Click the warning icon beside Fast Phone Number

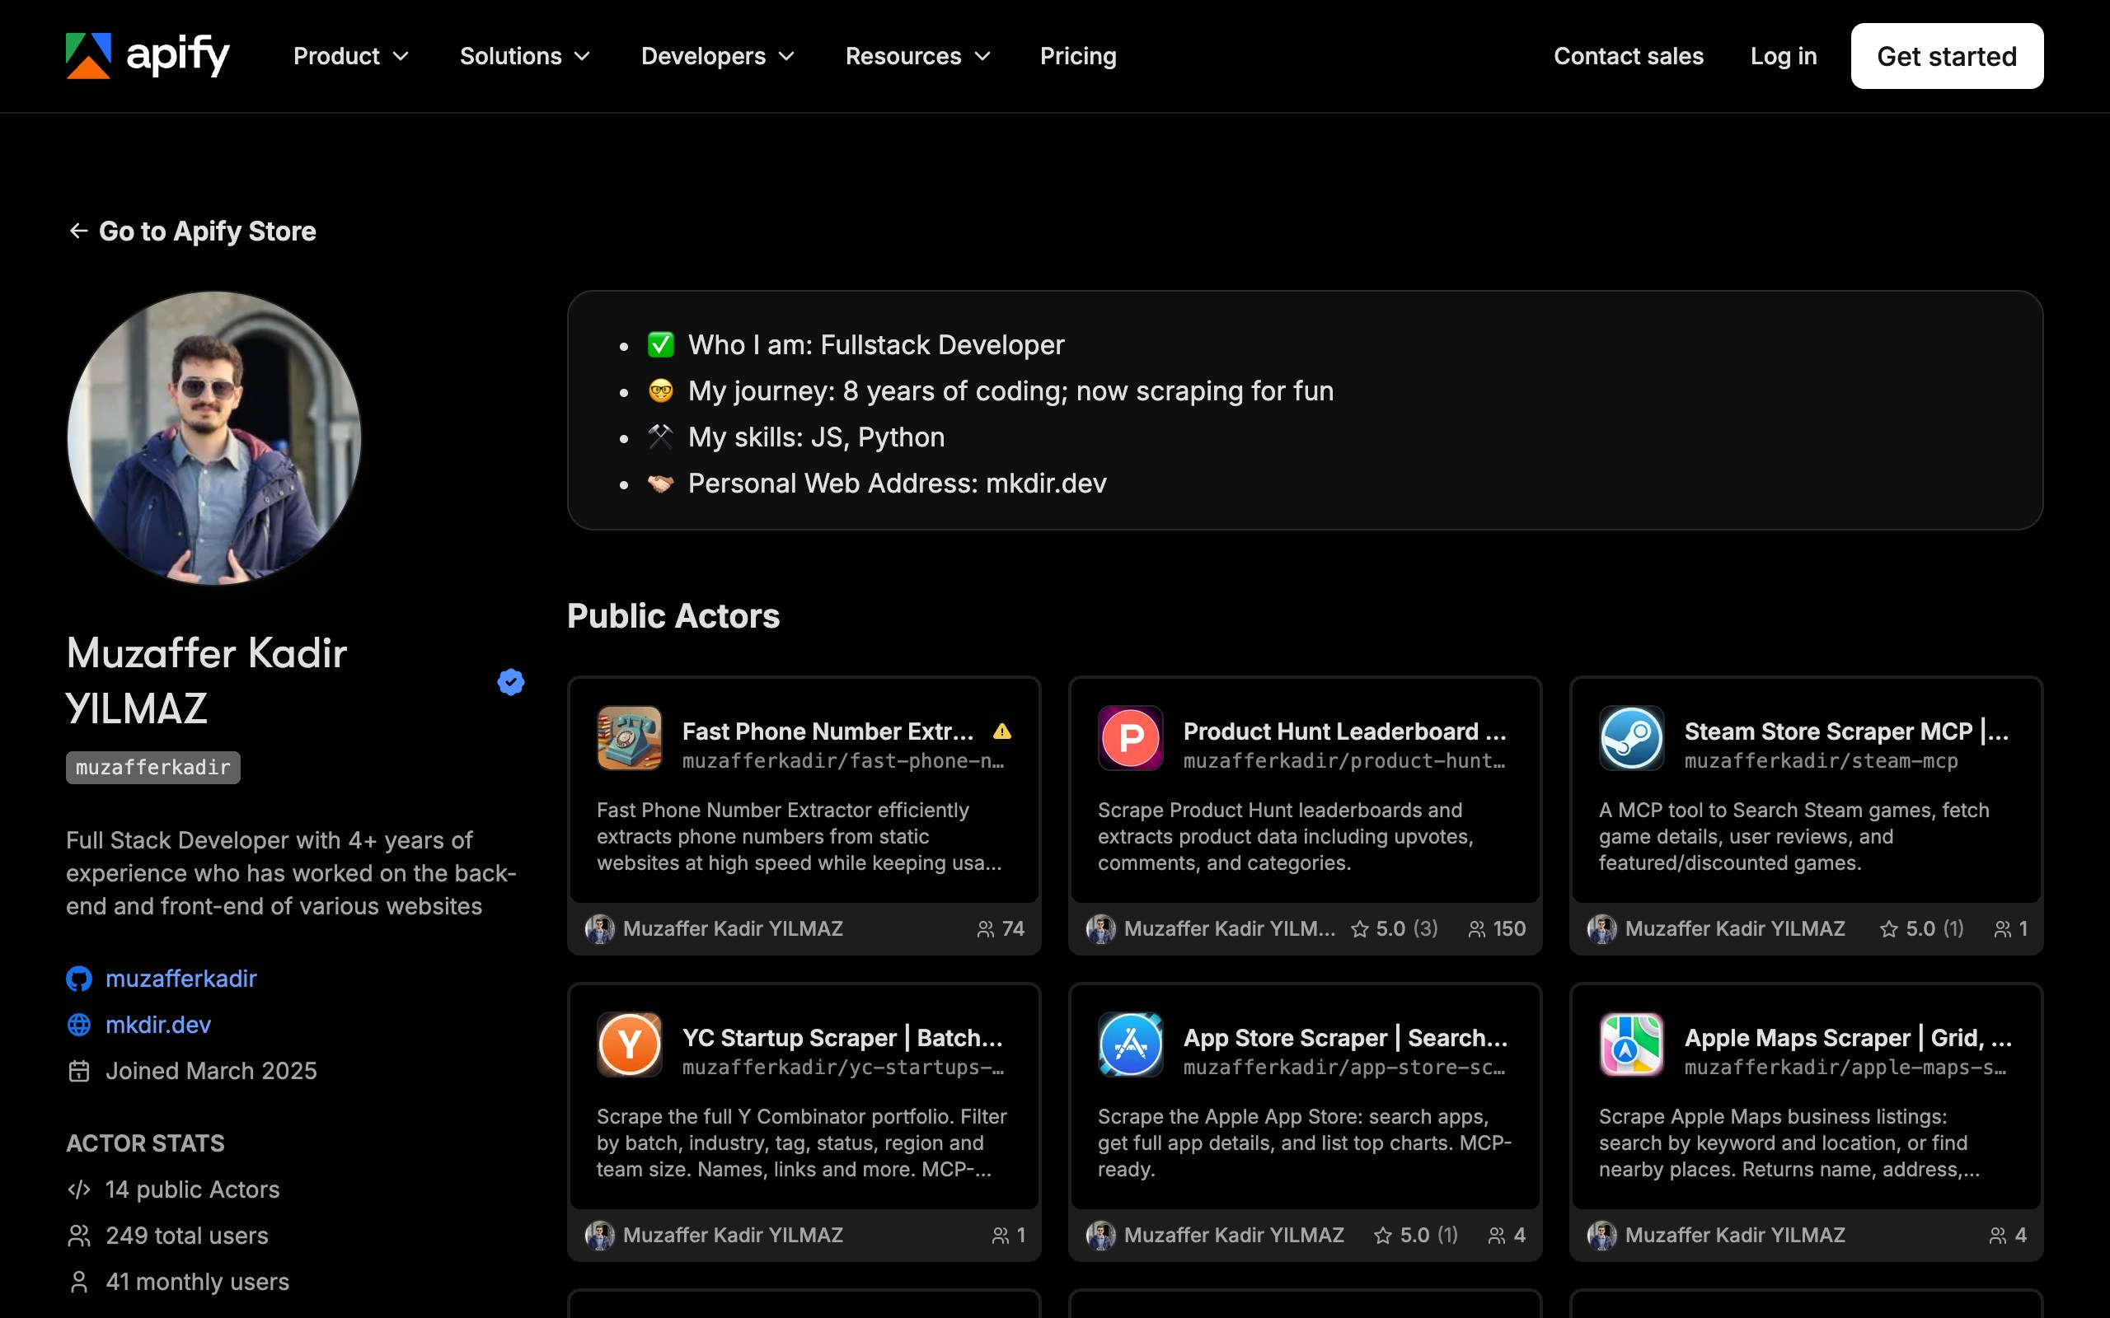[1001, 731]
